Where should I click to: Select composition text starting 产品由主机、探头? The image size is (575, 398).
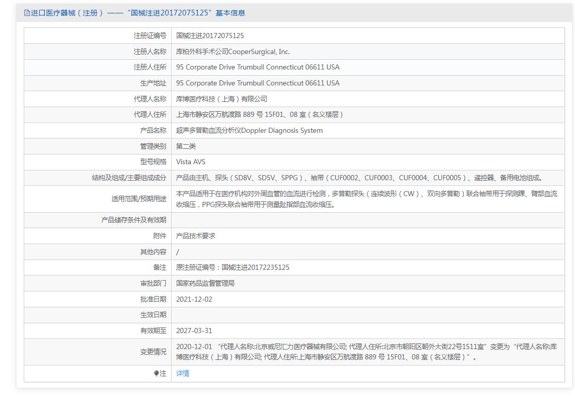(x=360, y=178)
